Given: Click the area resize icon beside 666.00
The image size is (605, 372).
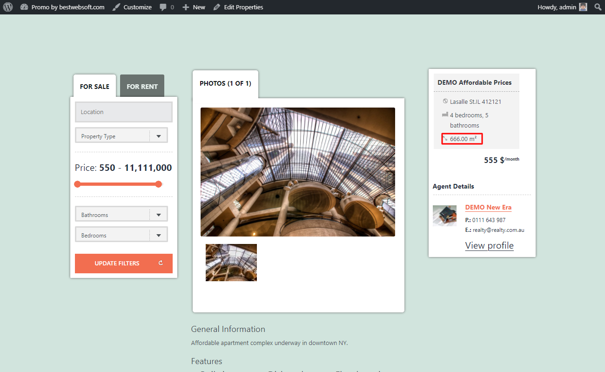Looking at the screenshot, I should [x=445, y=139].
